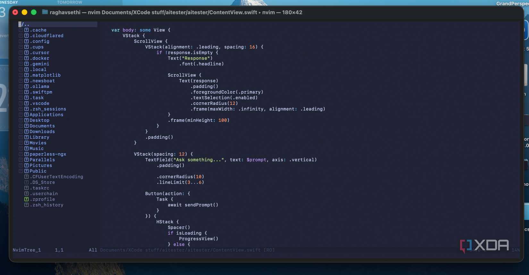Select the file icon next to .taskrc
Screen dimensions: 529x275
point(27,188)
